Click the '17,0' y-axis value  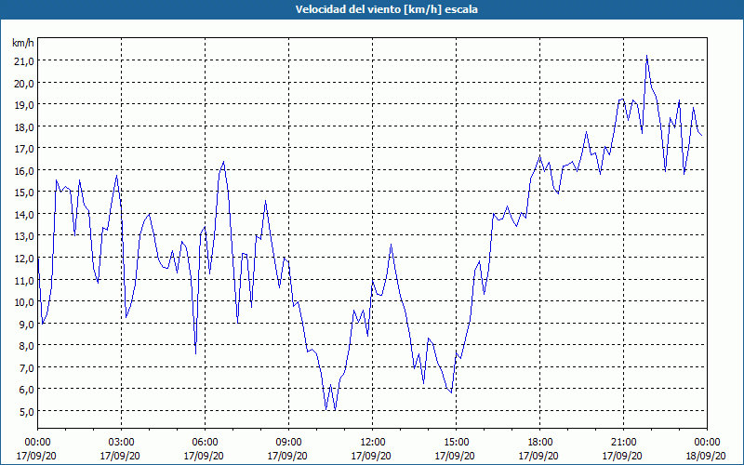(23, 149)
